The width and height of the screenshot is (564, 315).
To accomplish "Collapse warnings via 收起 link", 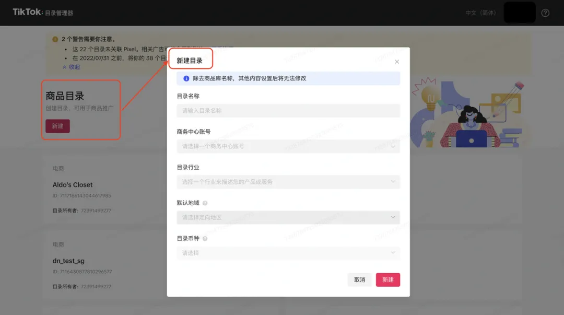I will 72,67.
